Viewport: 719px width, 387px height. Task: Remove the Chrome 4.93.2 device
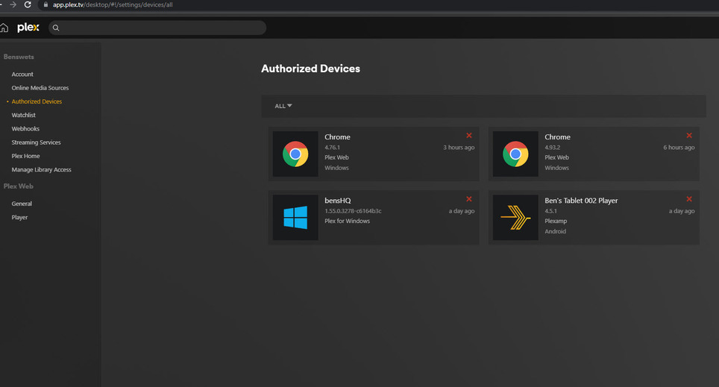click(x=688, y=135)
